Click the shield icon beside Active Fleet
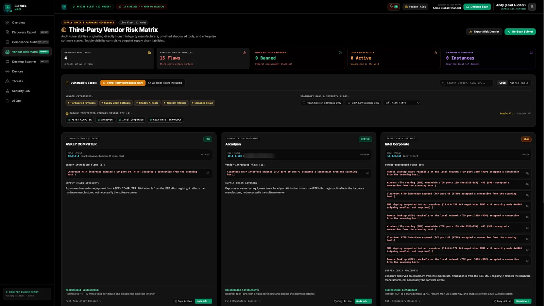This screenshot has height=306, width=544. click(x=64, y=7)
